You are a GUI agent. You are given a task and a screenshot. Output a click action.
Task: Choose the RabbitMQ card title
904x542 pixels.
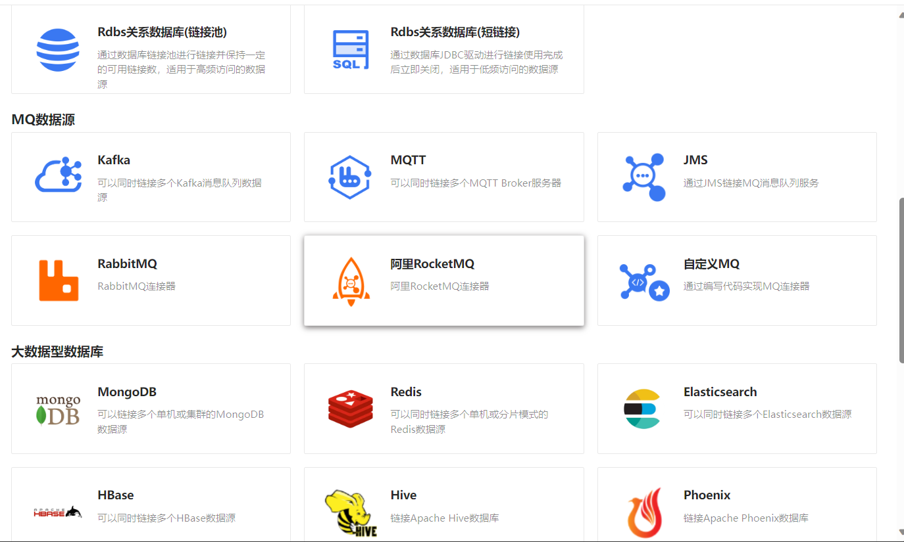tap(128, 264)
